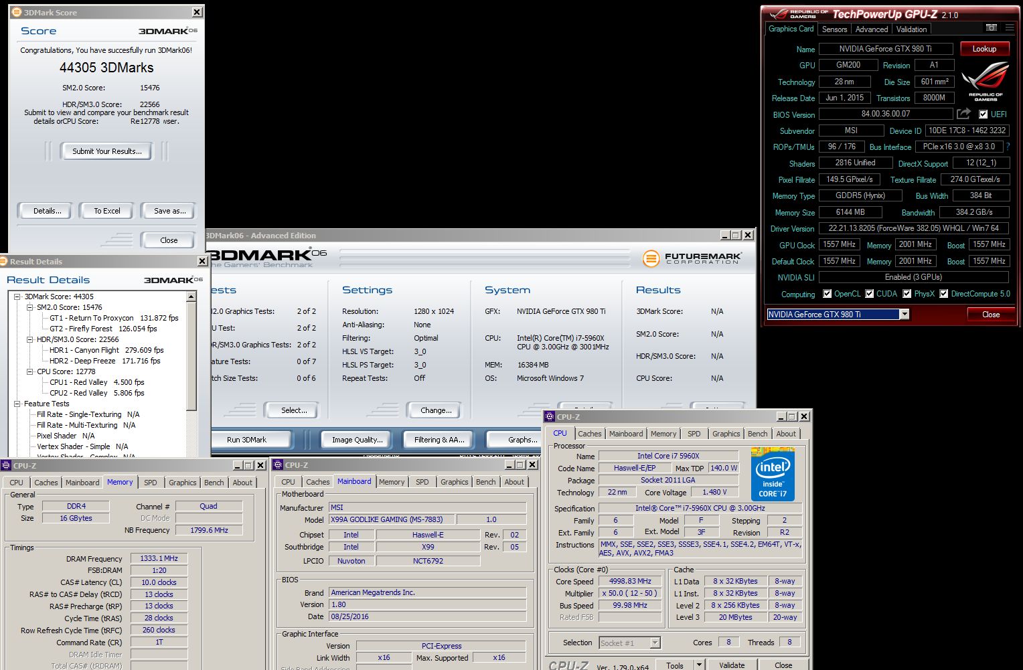Open the GPU selection dropdown in GPU-Z

[904, 315]
